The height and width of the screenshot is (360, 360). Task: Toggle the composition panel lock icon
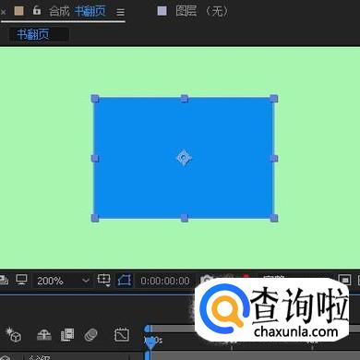[37, 10]
